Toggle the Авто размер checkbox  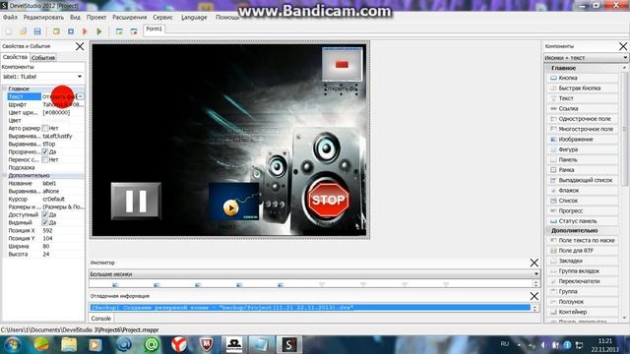[x=45, y=128]
